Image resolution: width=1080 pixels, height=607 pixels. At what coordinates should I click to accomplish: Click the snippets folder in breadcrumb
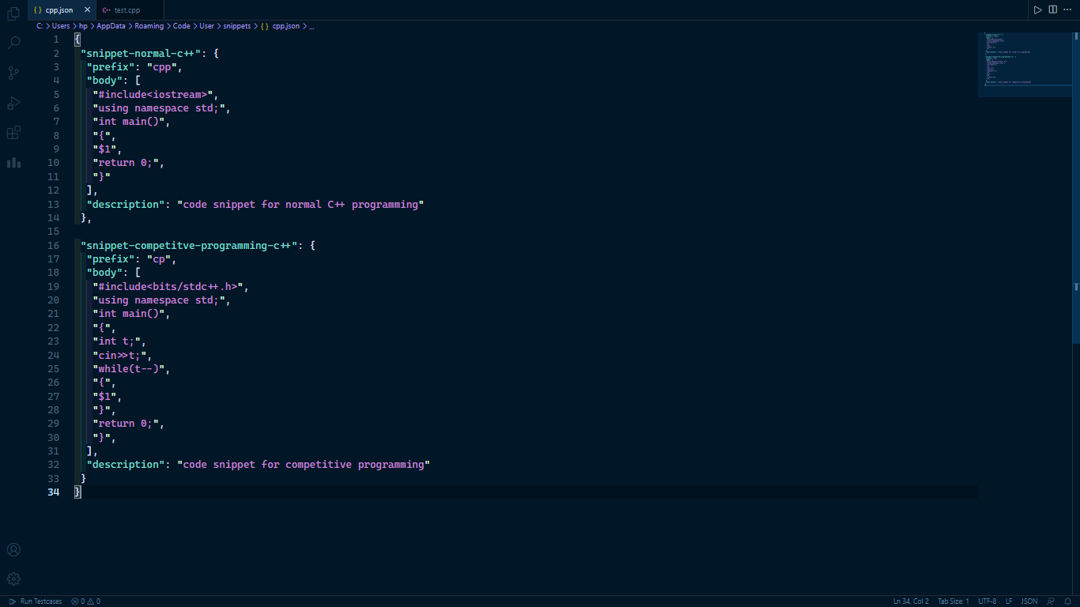(236, 26)
